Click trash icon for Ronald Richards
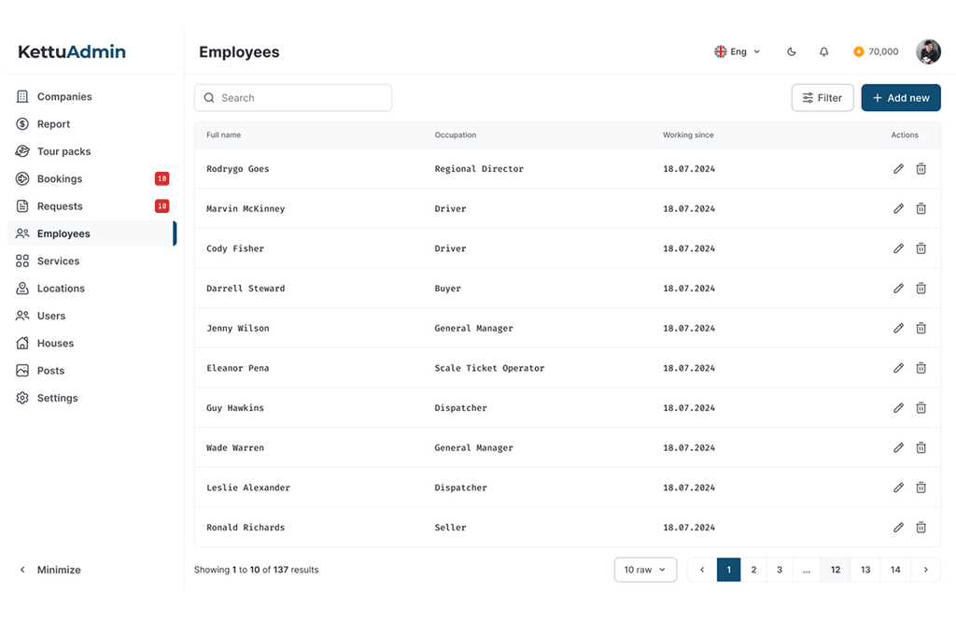956x622 pixels. (921, 528)
